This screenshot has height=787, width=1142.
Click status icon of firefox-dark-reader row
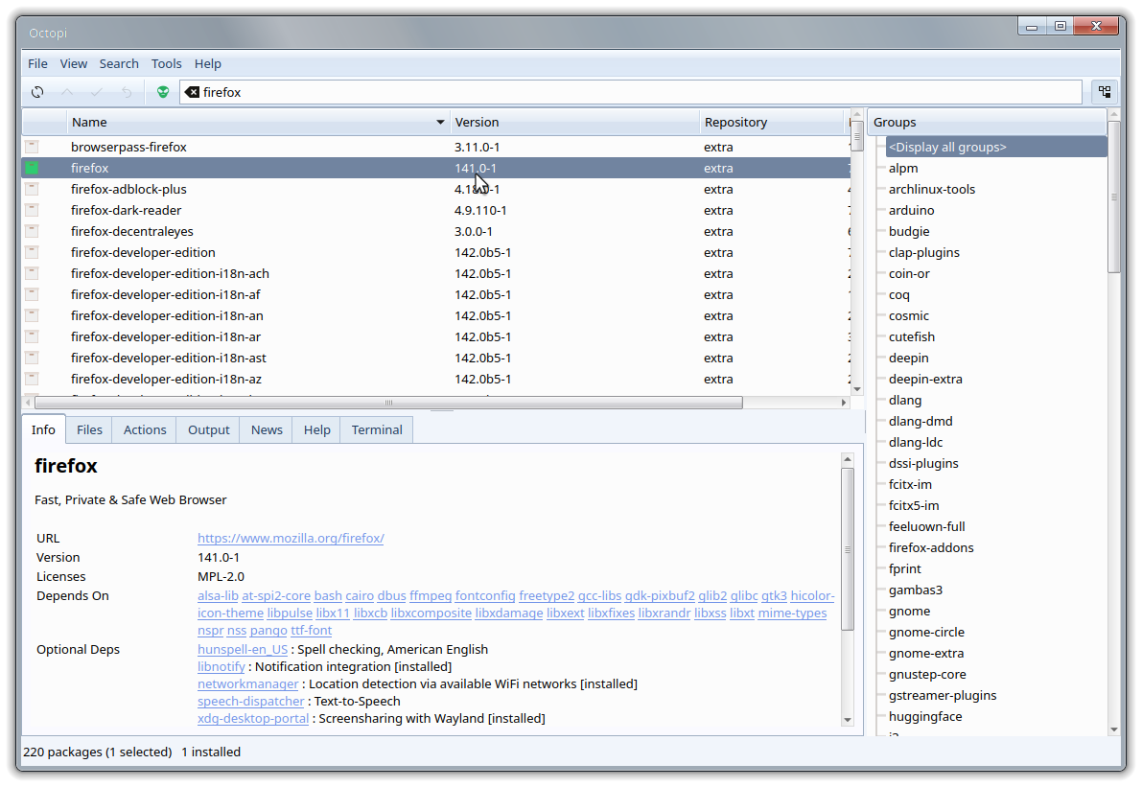(x=32, y=210)
